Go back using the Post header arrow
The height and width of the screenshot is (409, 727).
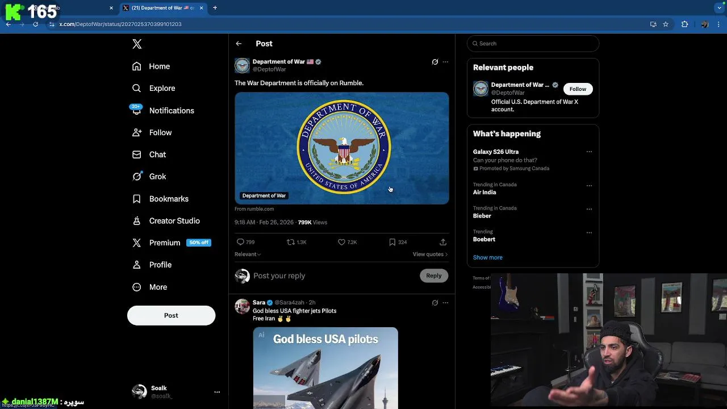(239, 44)
